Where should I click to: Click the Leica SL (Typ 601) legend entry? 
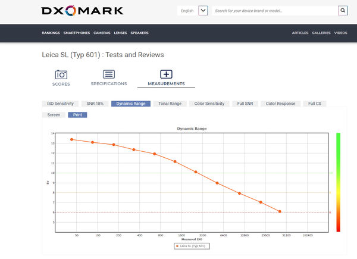point(192,246)
